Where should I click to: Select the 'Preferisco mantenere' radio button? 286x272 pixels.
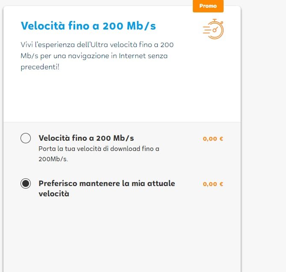coord(26,183)
